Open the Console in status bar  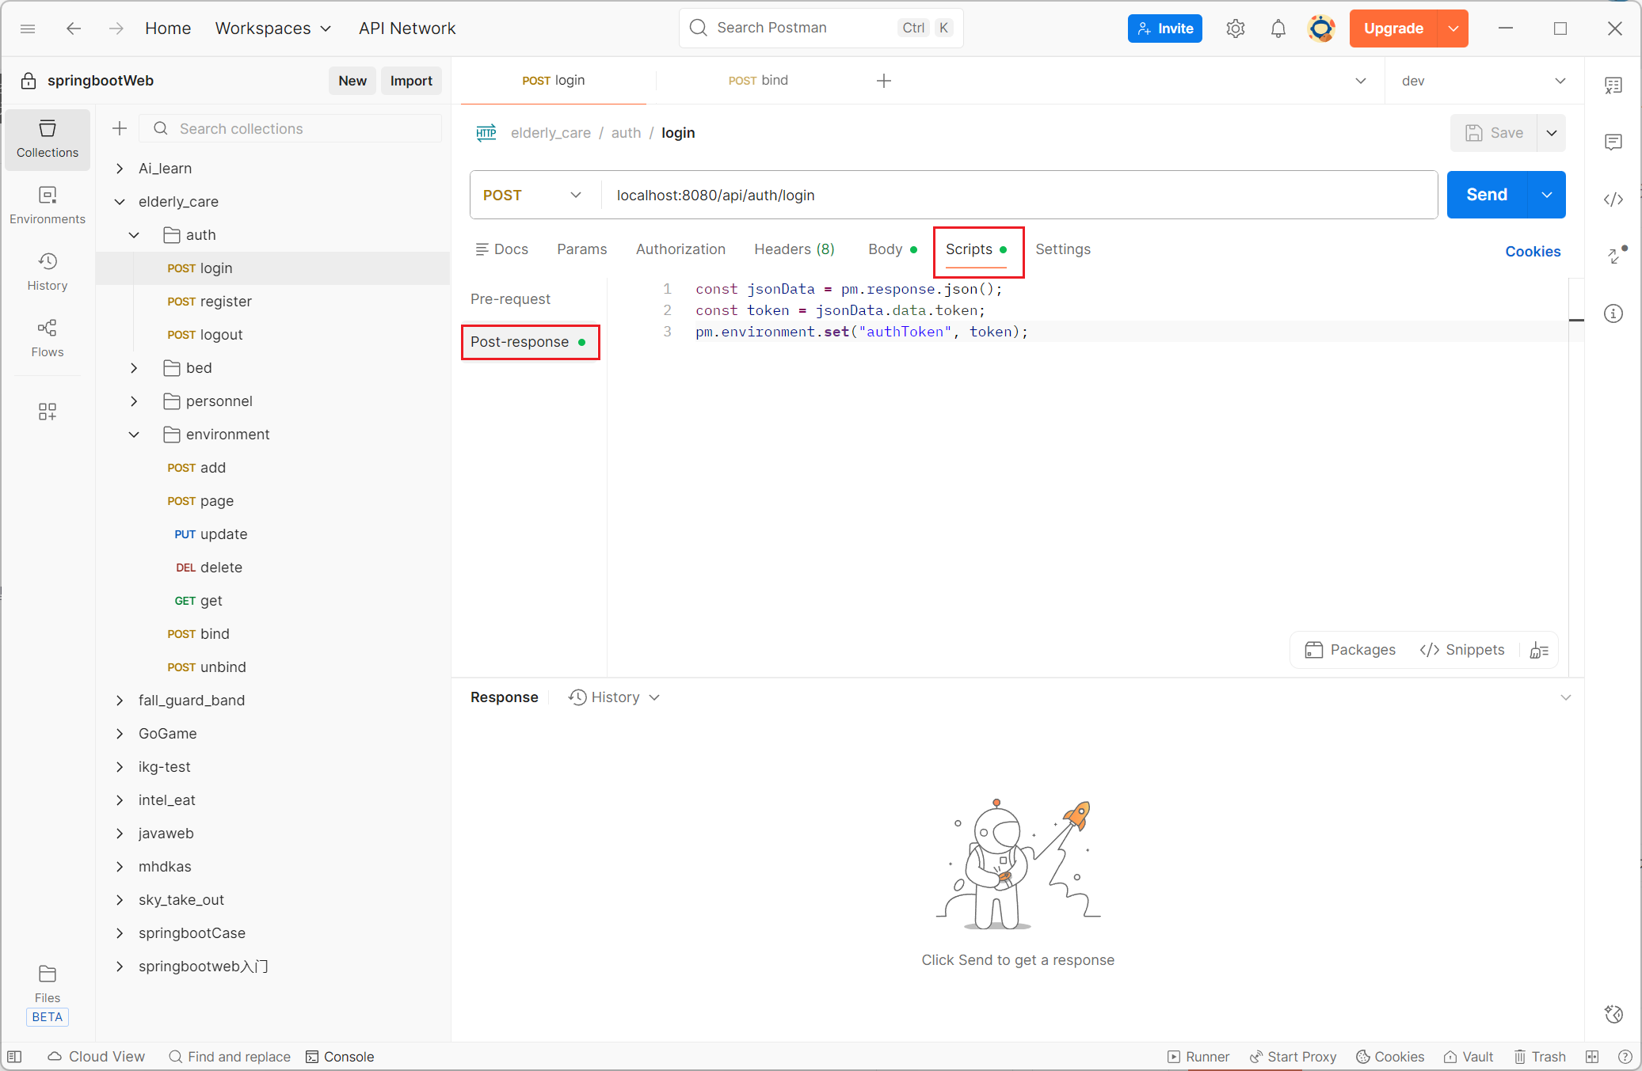[x=340, y=1057]
